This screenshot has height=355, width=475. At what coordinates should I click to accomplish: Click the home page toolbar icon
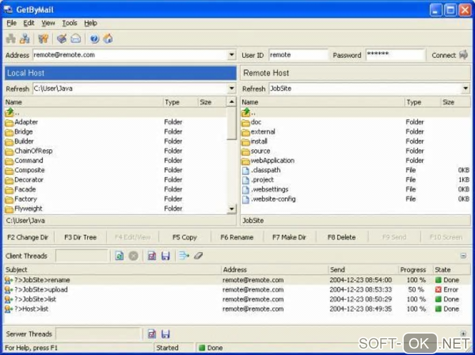coord(108,39)
